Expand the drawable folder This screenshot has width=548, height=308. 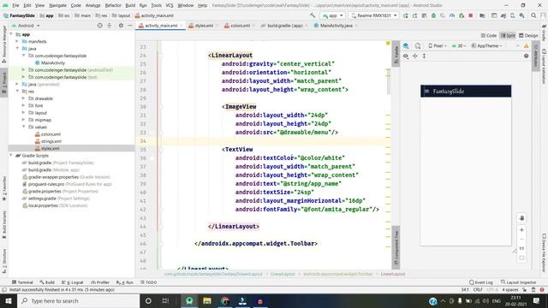coord(24,98)
